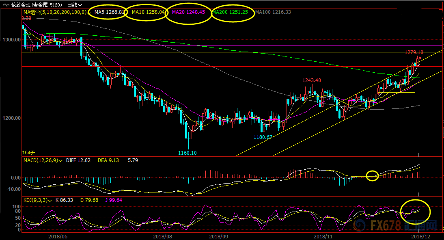The height and width of the screenshot is (240, 444).
Task: Click the MACD 0.00 axis label
Action: pos(15,178)
